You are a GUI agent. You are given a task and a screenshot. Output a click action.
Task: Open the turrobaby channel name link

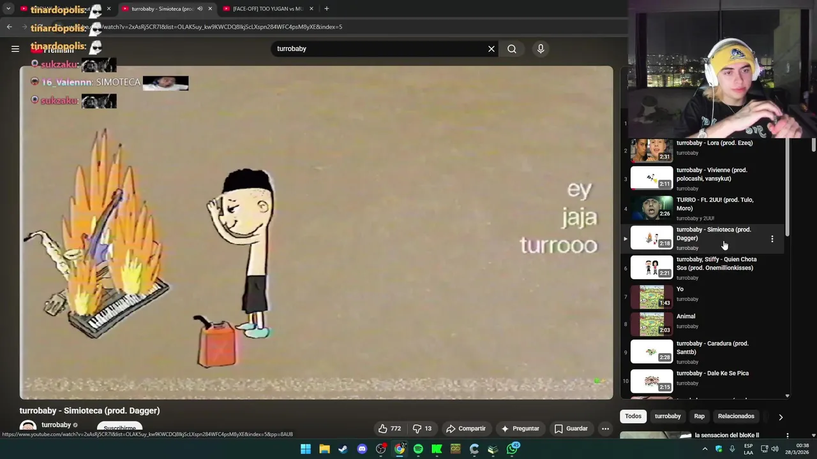point(56,425)
